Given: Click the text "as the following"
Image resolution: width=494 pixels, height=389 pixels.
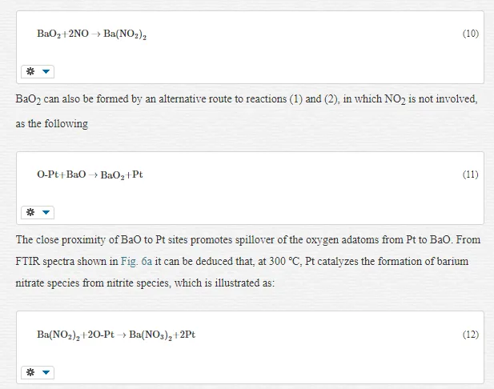Looking at the screenshot, I should 52,123.
